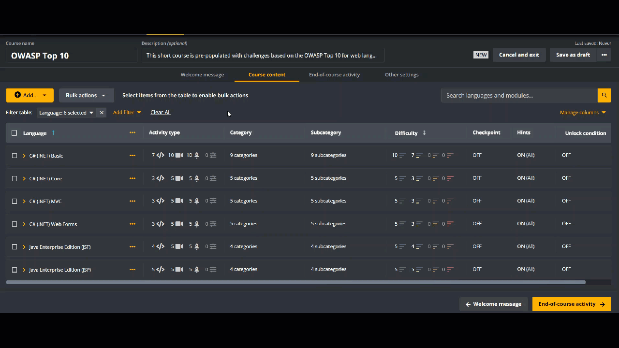Open the row options dots for C# (.NET) Web Forms

[133, 224]
